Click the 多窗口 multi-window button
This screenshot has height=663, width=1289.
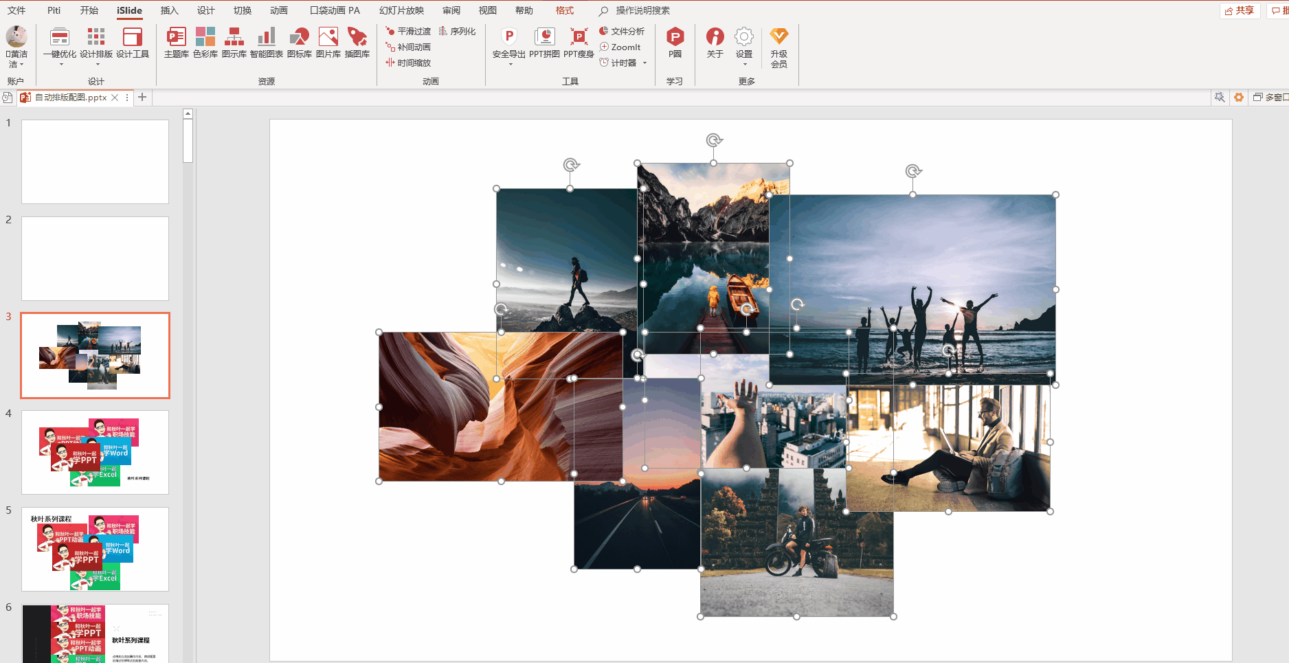tap(1270, 98)
